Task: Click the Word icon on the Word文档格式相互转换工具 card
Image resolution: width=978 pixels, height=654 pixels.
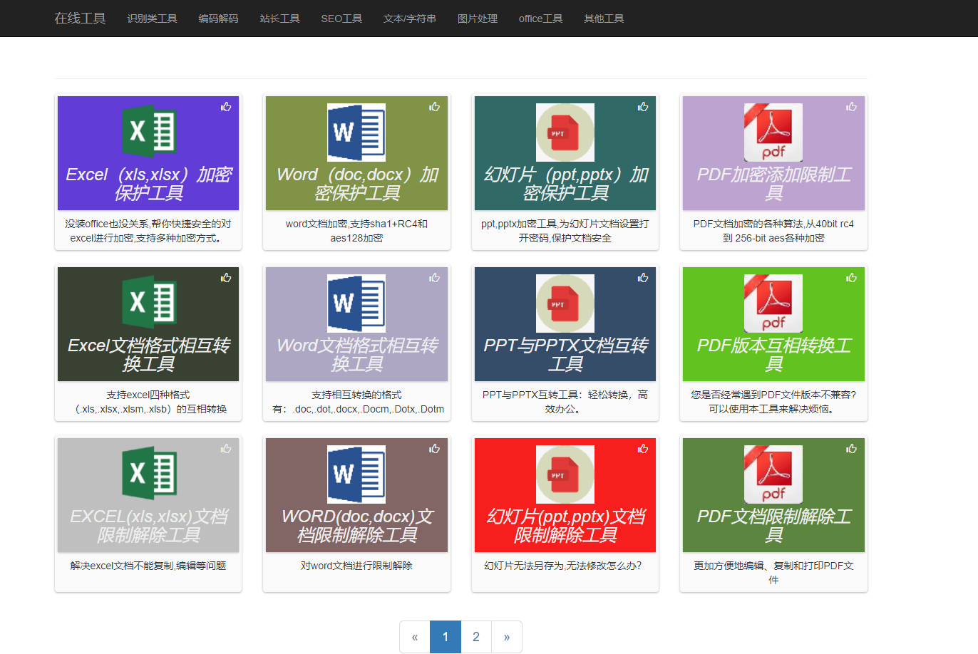Action: pyautogui.click(x=356, y=303)
